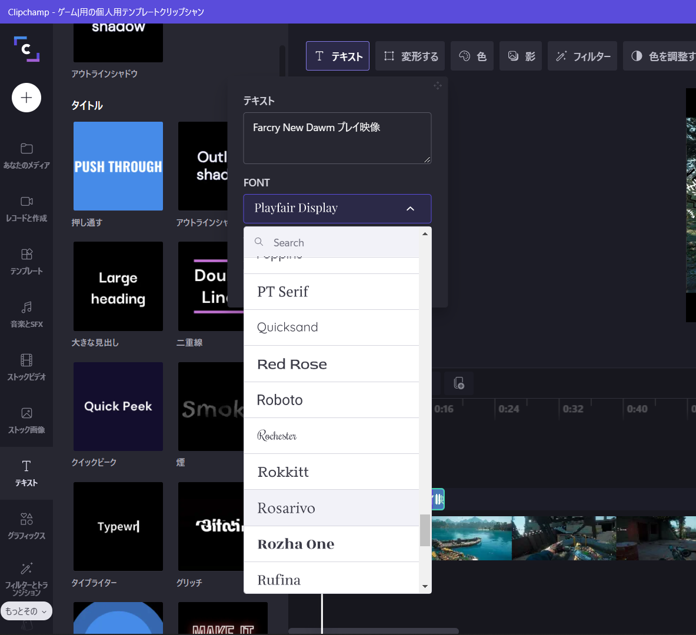Select the Typewriter title template
This screenshot has height=635, width=696.
(x=118, y=526)
